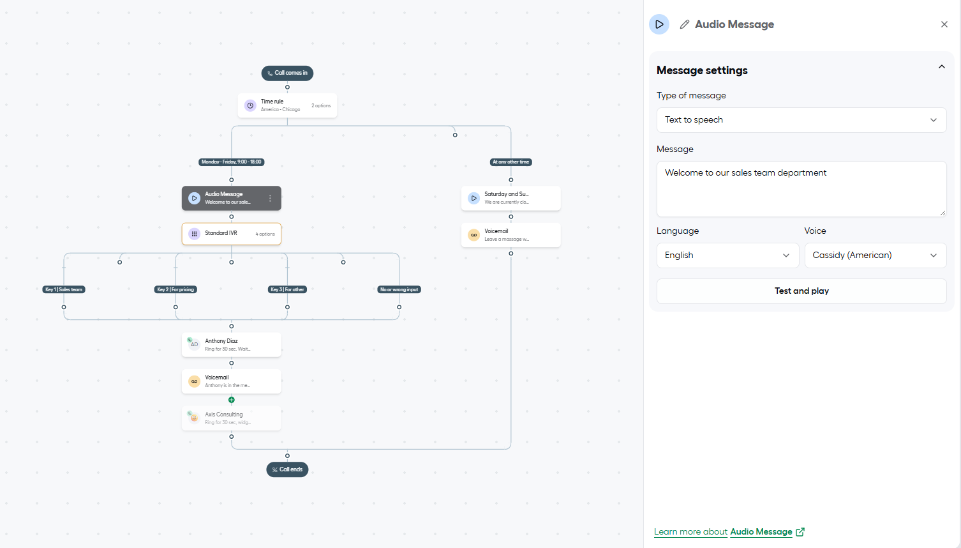Image resolution: width=961 pixels, height=548 pixels.
Task: Click the keypad icon on Standard IVR node
Action: [x=195, y=234]
